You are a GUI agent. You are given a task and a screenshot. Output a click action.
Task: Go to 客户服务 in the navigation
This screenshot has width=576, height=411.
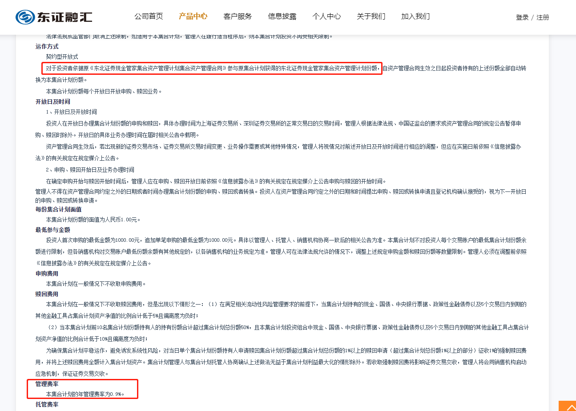[x=238, y=16]
